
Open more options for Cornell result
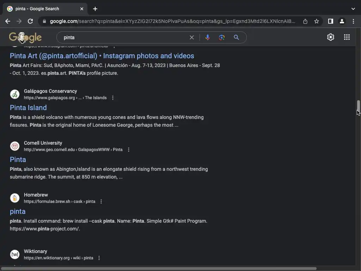[129, 150]
